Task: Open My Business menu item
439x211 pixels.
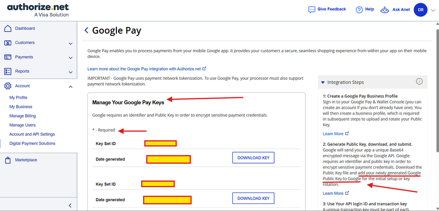Action: 21,107
